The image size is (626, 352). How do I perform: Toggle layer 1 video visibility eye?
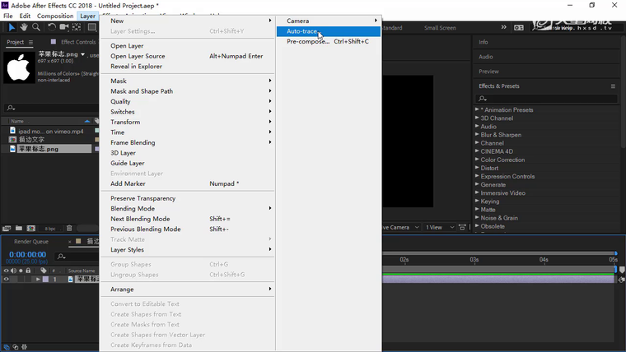[7, 280]
